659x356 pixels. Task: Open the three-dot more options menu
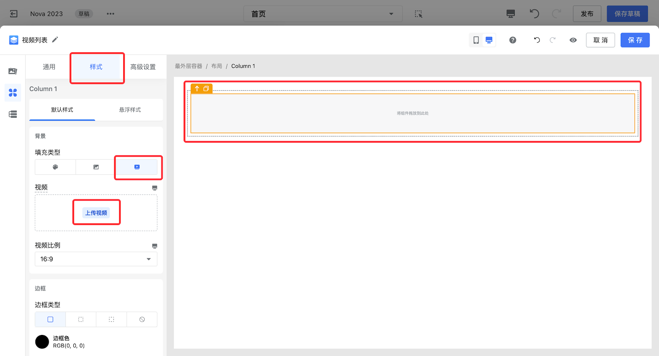110,14
